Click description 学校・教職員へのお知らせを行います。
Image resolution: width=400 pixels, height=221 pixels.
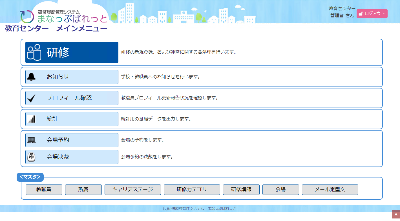[161, 77]
